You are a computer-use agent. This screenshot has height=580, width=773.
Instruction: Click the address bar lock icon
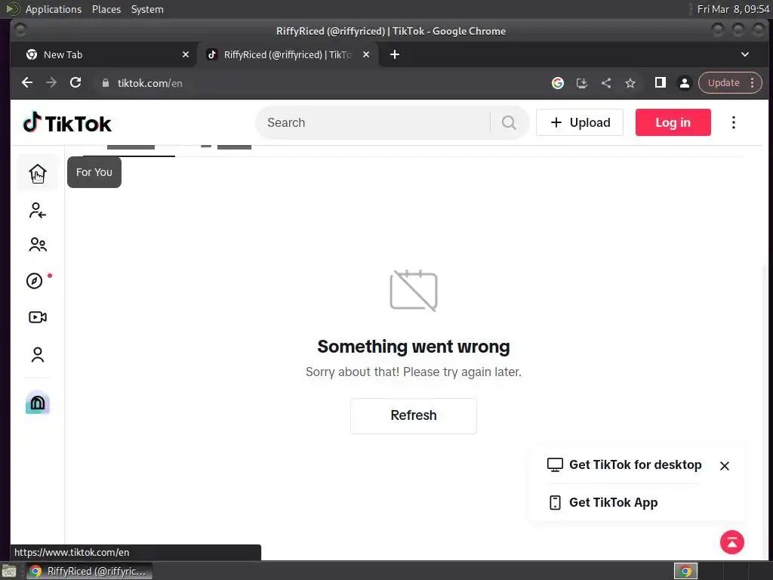[x=105, y=83]
